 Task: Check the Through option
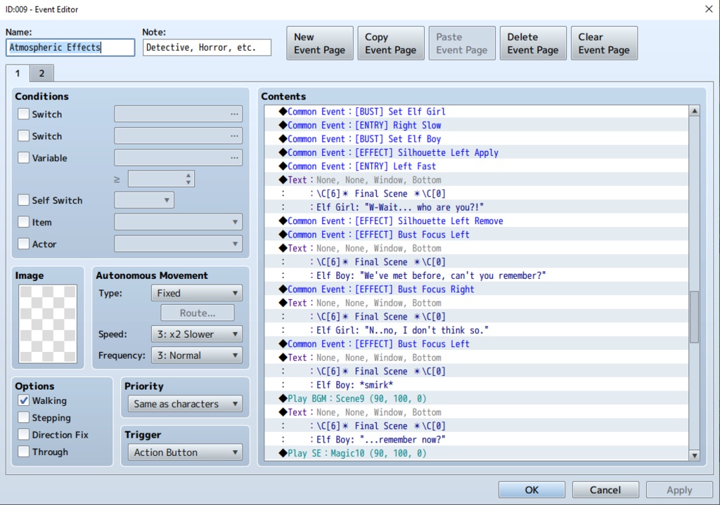[x=23, y=452]
